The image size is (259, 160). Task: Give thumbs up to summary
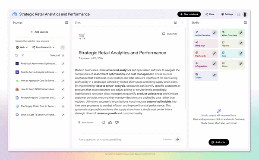click(110, 122)
